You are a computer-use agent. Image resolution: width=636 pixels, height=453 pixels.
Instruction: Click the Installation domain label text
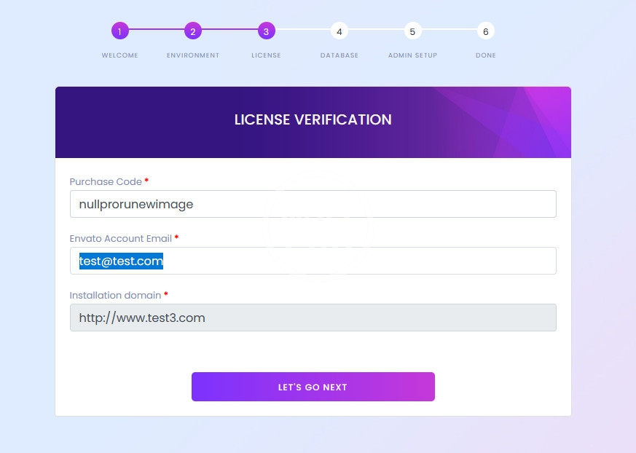pyautogui.click(x=115, y=295)
